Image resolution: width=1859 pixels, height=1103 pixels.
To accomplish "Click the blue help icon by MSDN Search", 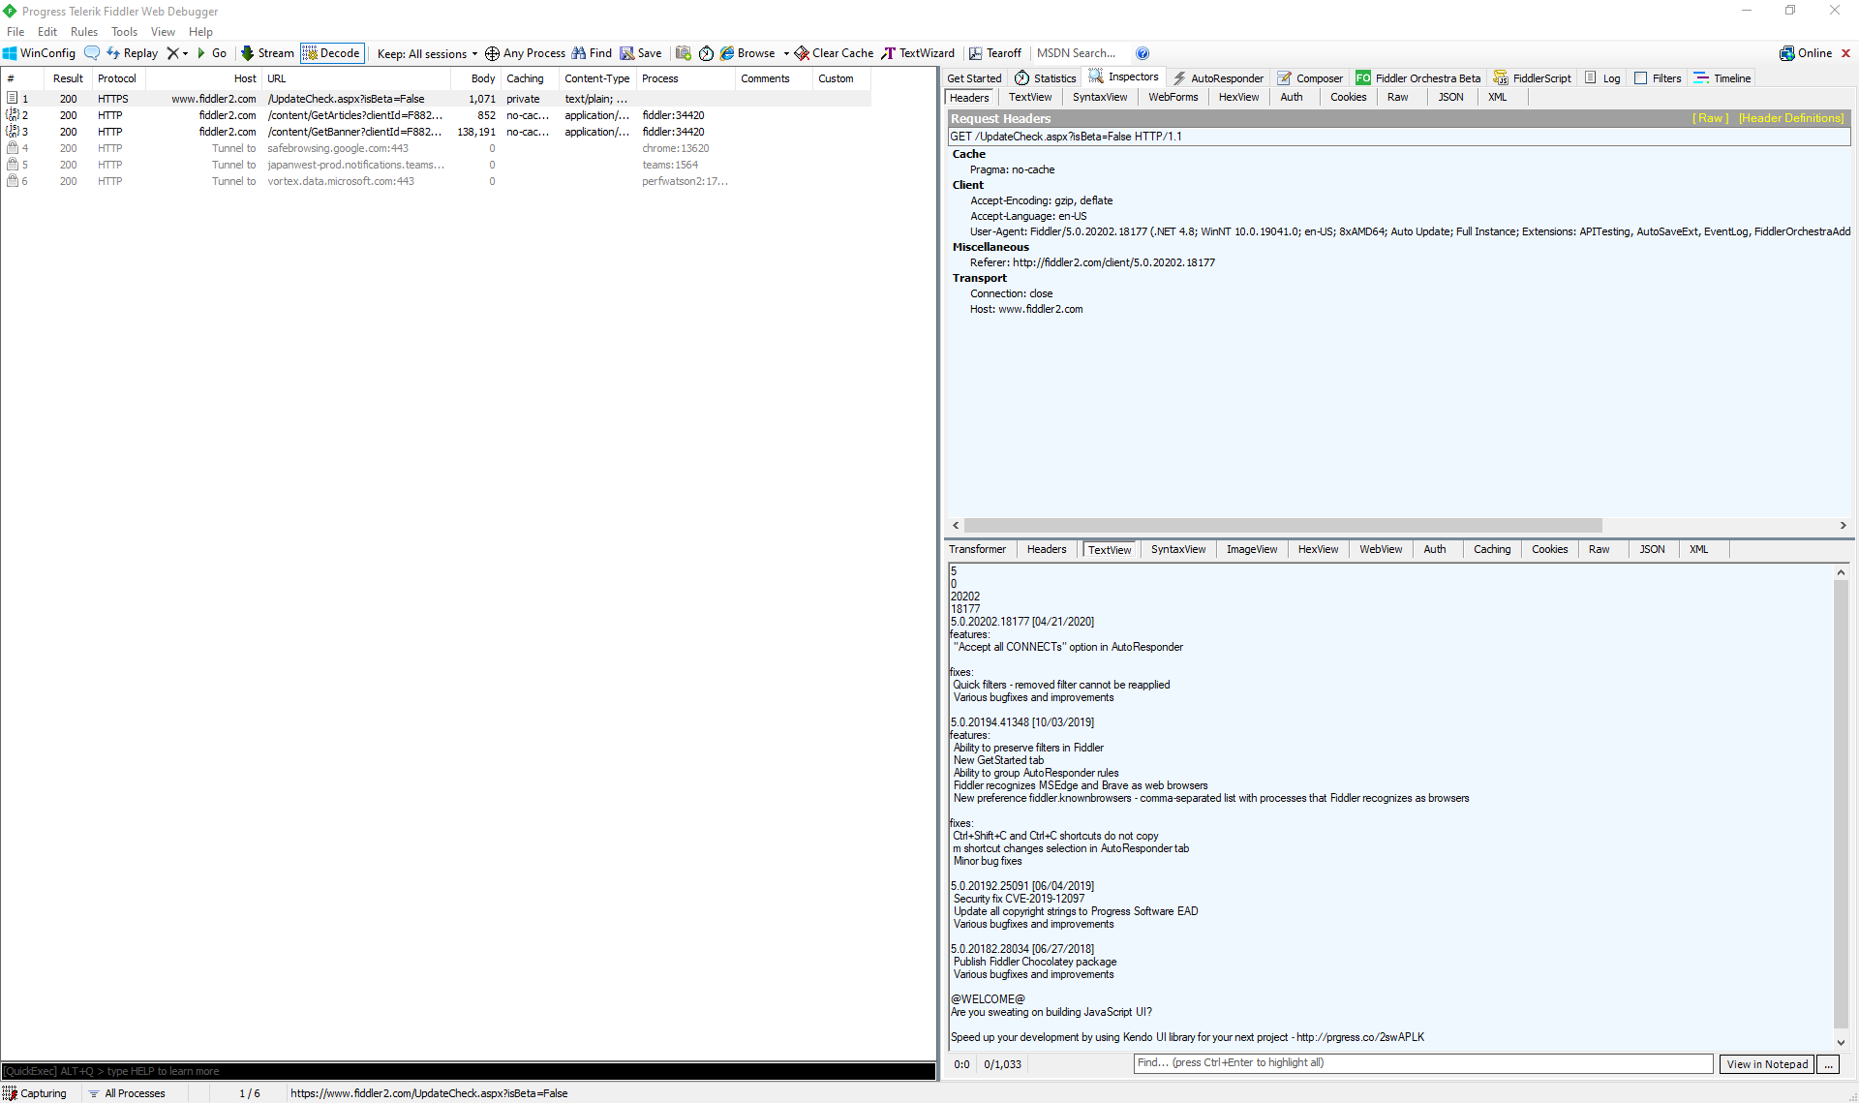I will tap(1143, 53).
